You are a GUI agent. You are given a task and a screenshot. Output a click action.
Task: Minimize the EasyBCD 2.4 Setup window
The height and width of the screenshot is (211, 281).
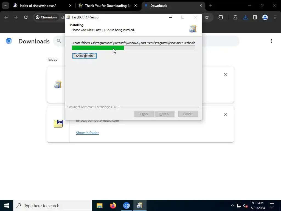[x=170, y=17]
